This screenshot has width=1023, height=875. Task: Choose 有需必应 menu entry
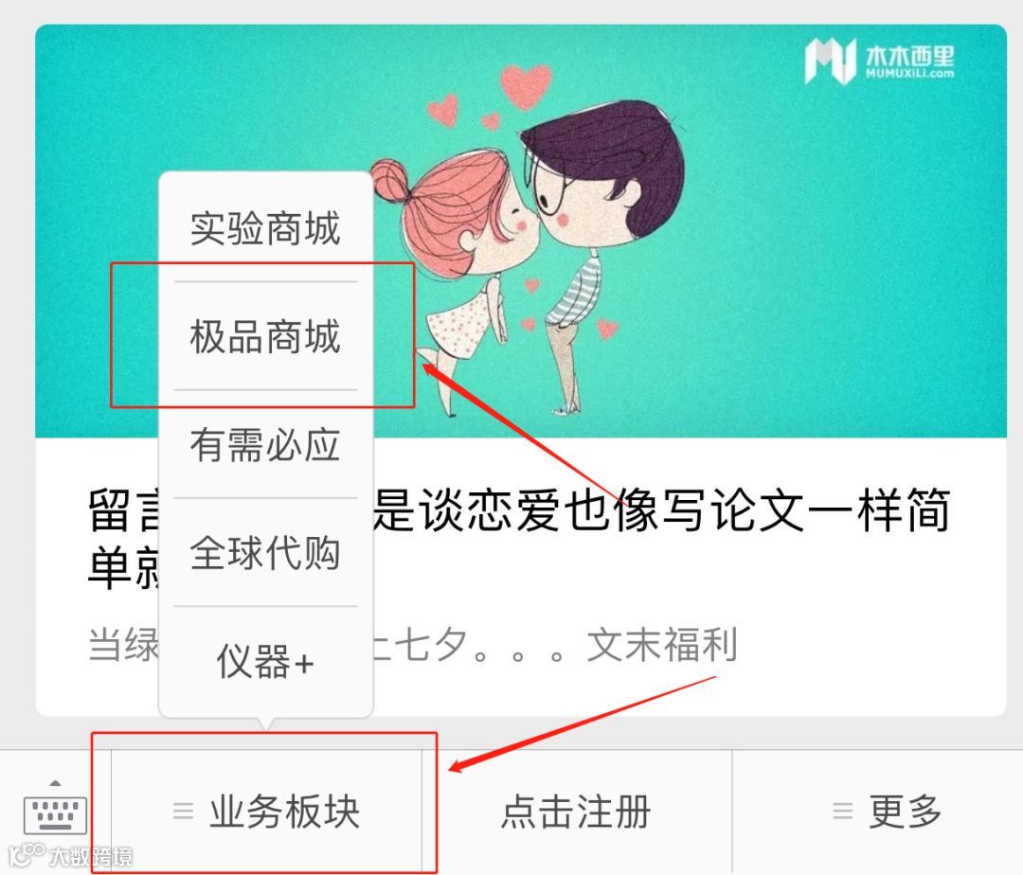click(265, 445)
